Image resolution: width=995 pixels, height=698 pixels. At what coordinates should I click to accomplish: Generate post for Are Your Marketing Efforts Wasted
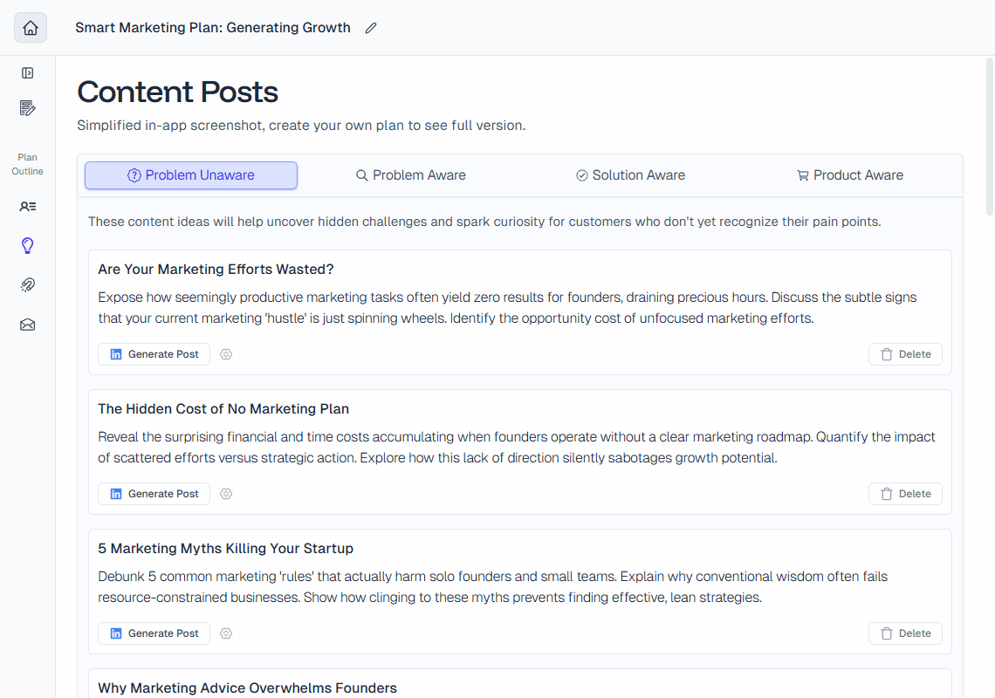click(x=154, y=354)
